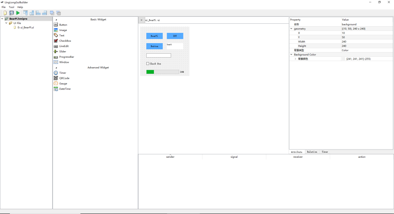This screenshot has width=394, height=214.
Task: Choose the Slider widget in Basic Widget
Action: pyautogui.click(x=62, y=51)
